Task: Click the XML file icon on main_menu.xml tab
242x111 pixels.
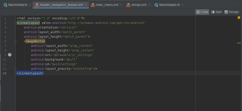Action: tap(93, 5)
